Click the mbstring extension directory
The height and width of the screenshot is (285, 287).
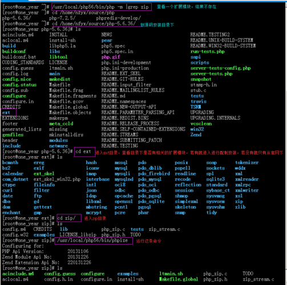(x=96, y=207)
